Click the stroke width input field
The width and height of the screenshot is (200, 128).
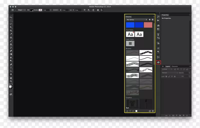(46, 10)
